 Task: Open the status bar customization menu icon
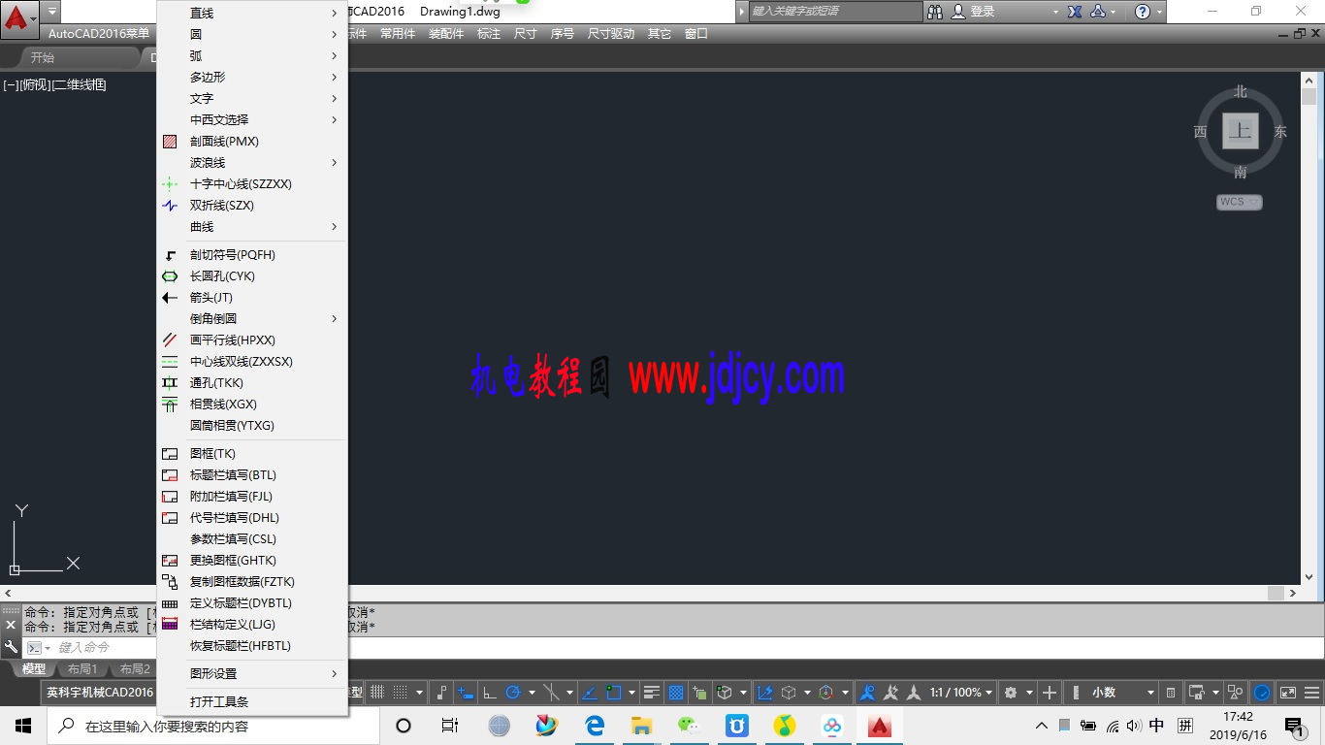pos(1312,692)
